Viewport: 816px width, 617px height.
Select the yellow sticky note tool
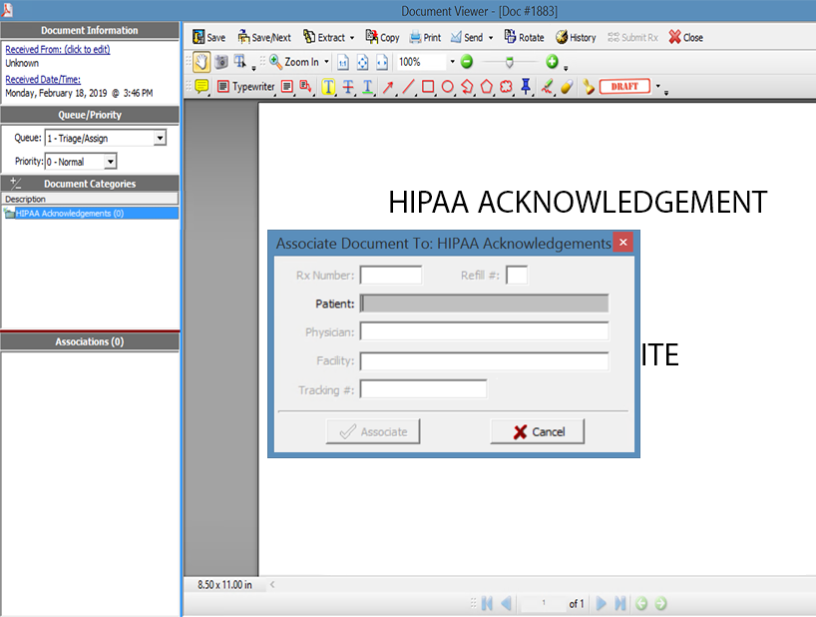[x=201, y=87]
